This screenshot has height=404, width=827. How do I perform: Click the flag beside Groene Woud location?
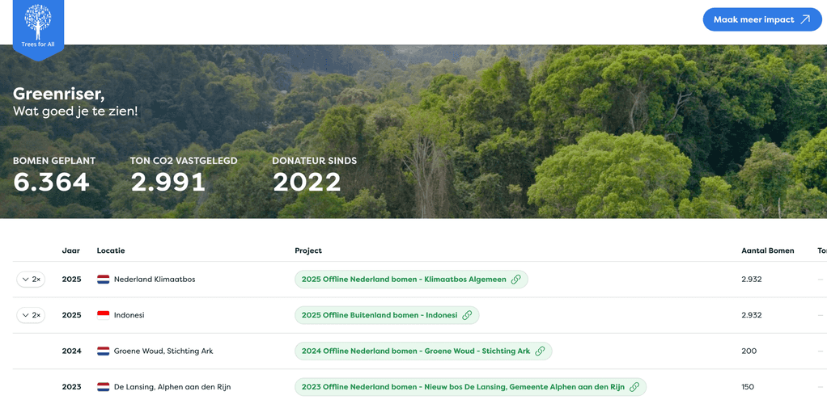(x=104, y=351)
